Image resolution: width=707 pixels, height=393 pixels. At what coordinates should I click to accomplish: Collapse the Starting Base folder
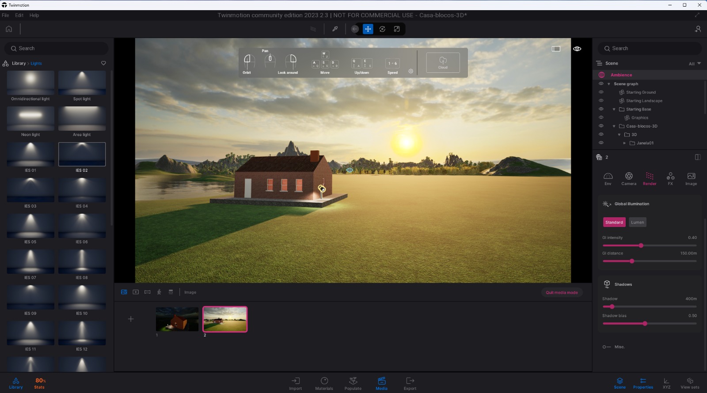(x=614, y=109)
